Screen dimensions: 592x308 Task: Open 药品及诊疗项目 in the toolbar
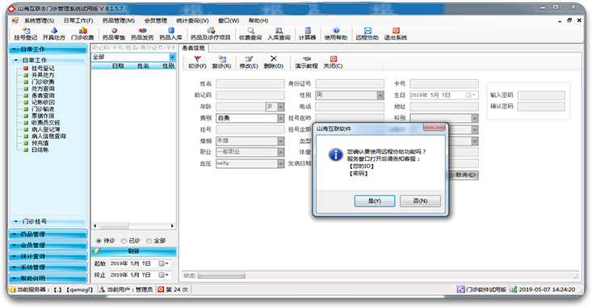pos(210,34)
